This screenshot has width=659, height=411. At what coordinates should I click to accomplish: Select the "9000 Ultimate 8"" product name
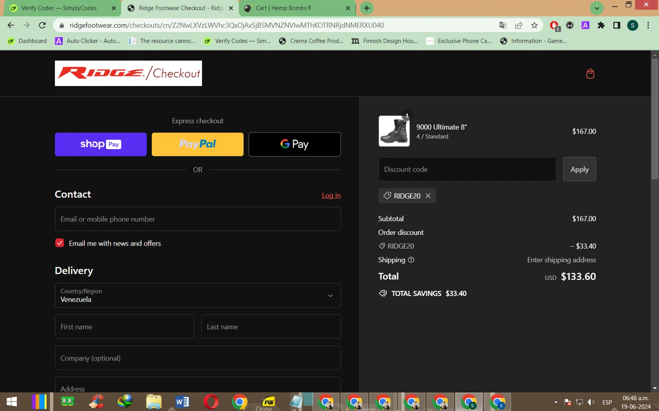[x=442, y=127]
